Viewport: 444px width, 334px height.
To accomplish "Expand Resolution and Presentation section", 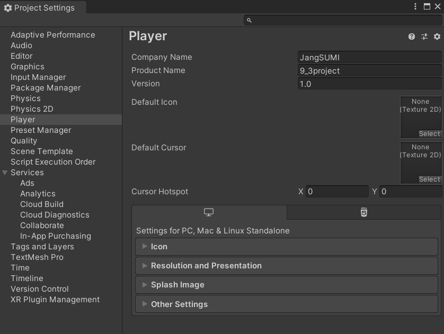I will 287,266.
